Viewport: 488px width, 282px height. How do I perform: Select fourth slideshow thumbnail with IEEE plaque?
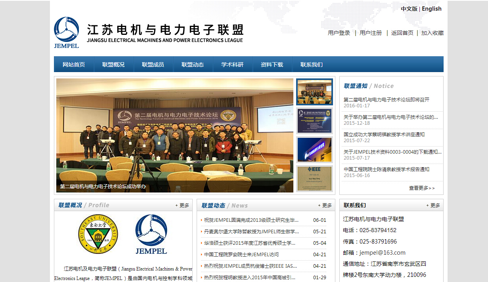click(x=315, y=179)
